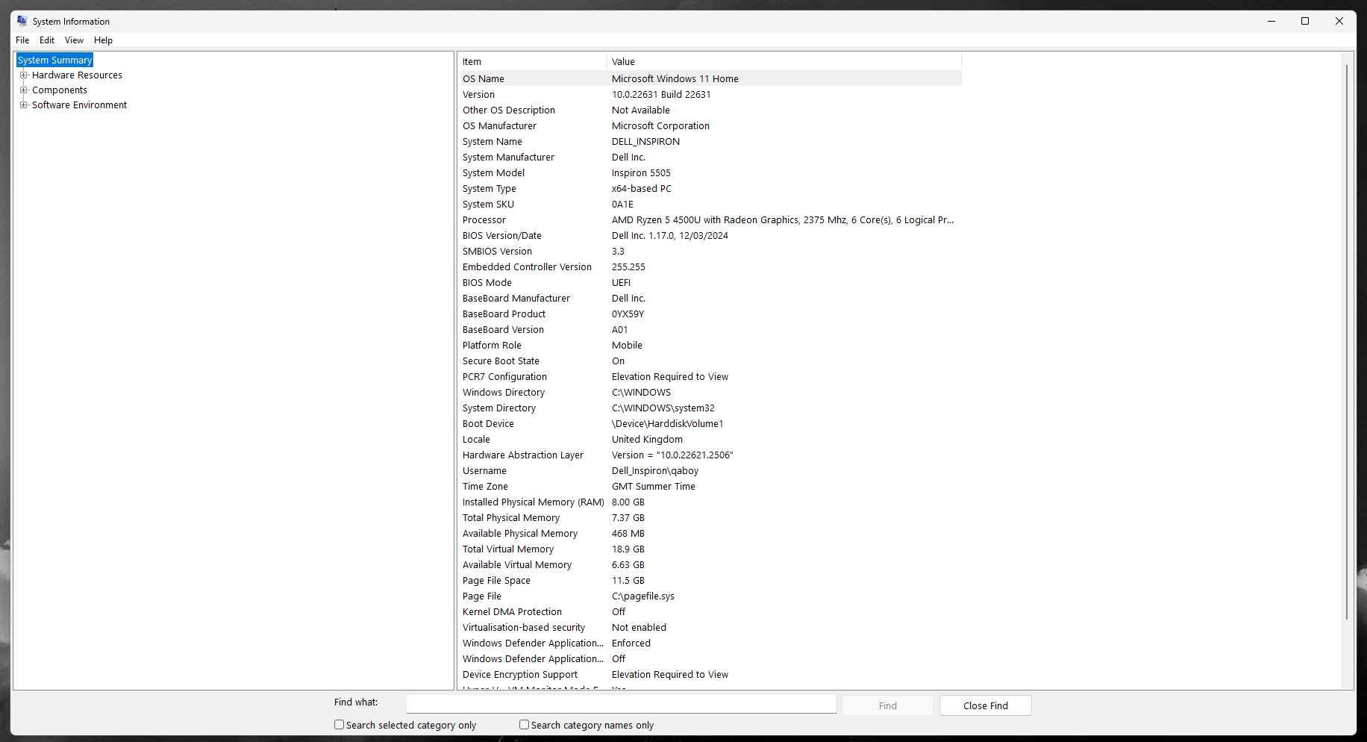The image size is (1367, 742).
Task: Select the Installed Physical Memory (RAM) item
Action: point(534,502)
